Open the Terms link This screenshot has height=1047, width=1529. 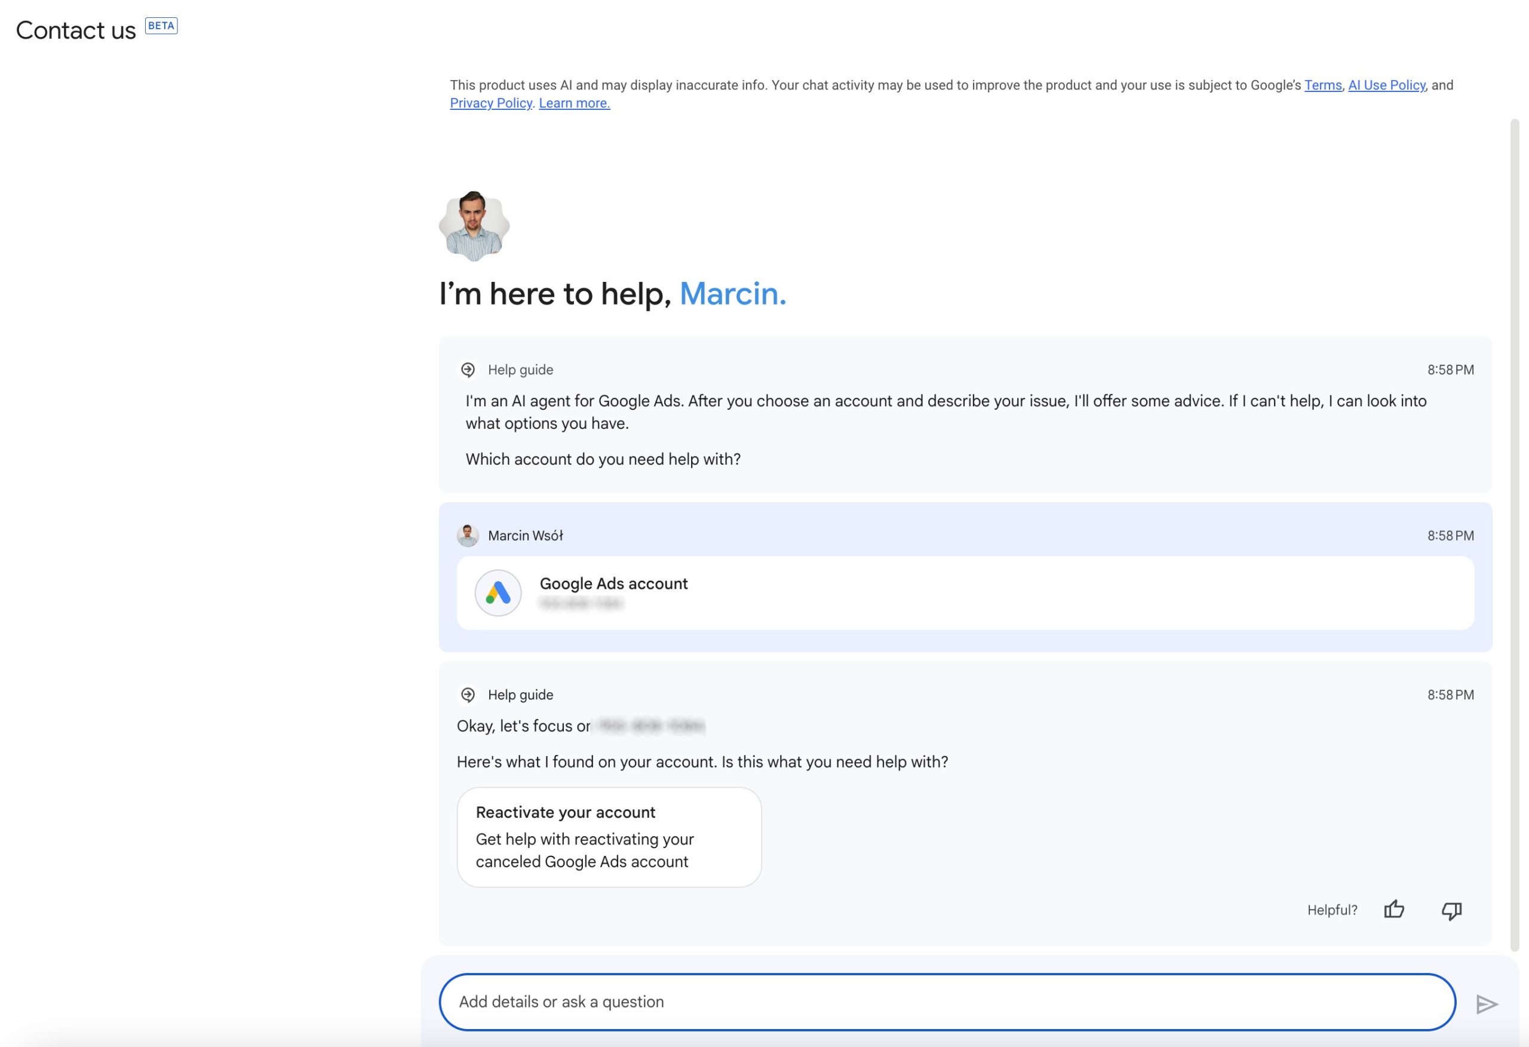(x=1322, y=85)
